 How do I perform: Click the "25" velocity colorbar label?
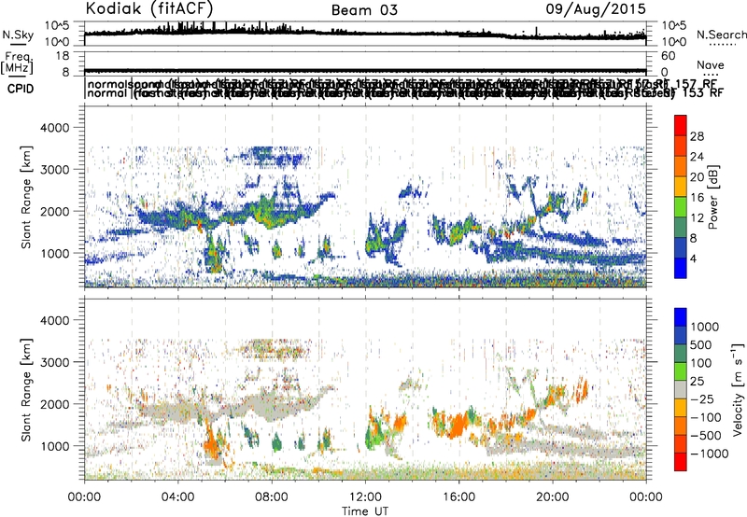[x=697, y=382]
